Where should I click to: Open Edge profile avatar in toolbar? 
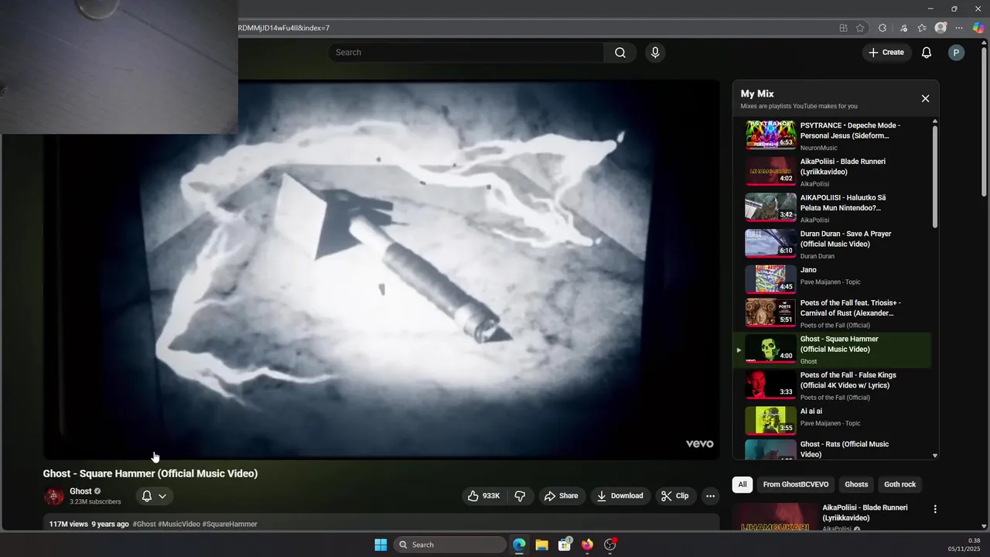tap(940, 28)
